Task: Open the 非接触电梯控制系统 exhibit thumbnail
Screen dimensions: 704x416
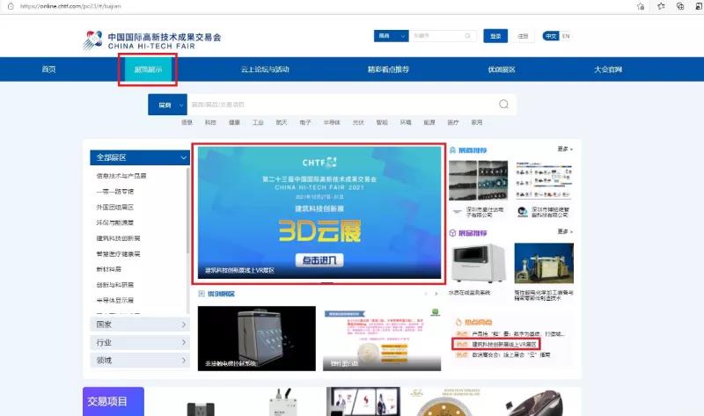Action: pos(256,339)
